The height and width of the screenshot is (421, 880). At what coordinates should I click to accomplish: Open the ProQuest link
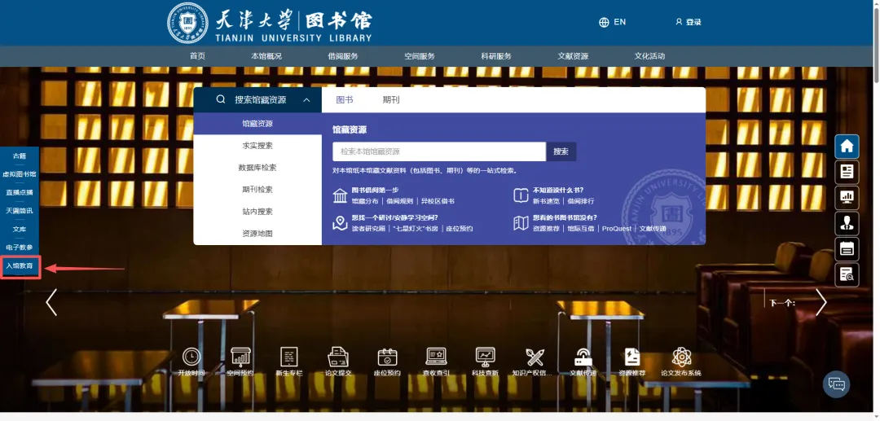coord(616,229)
